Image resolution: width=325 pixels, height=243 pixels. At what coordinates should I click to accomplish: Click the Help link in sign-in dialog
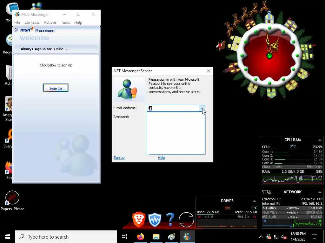(x=162, y=158)
